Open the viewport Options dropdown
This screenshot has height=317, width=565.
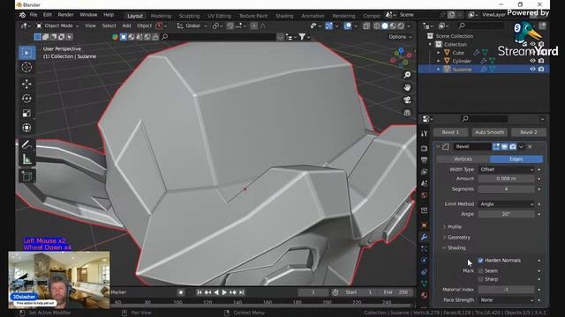(x=400, y=37)
